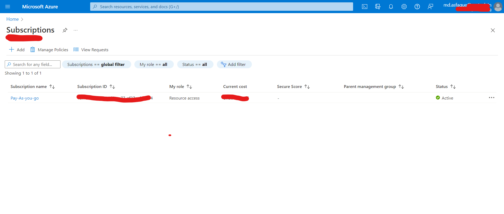Open Manage Policies

[x=49, y=50]
